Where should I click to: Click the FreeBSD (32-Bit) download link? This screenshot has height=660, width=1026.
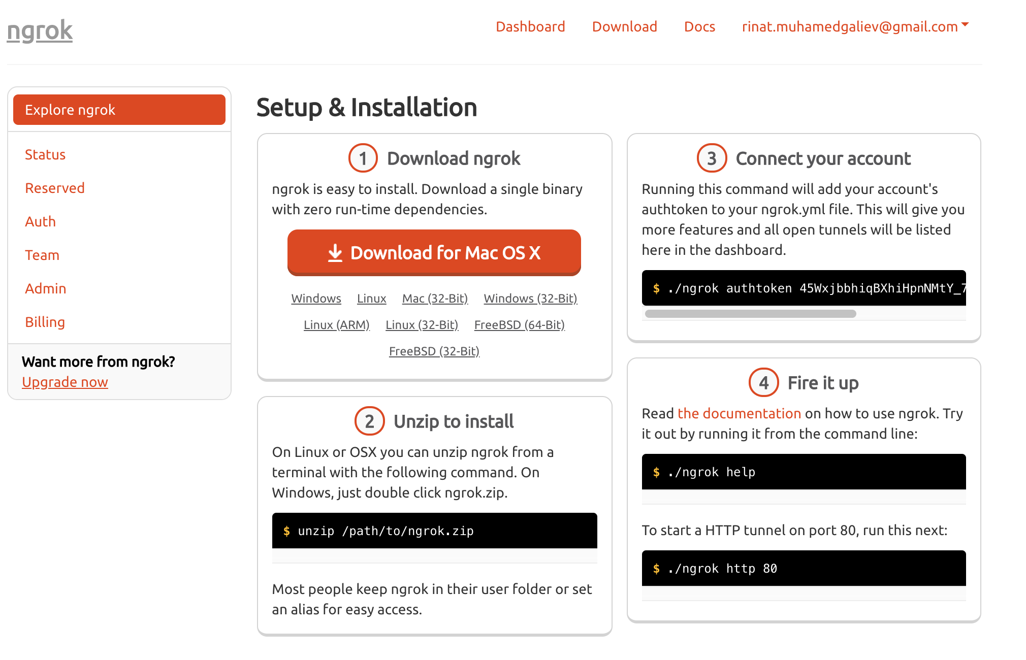[x=434, y=351]
